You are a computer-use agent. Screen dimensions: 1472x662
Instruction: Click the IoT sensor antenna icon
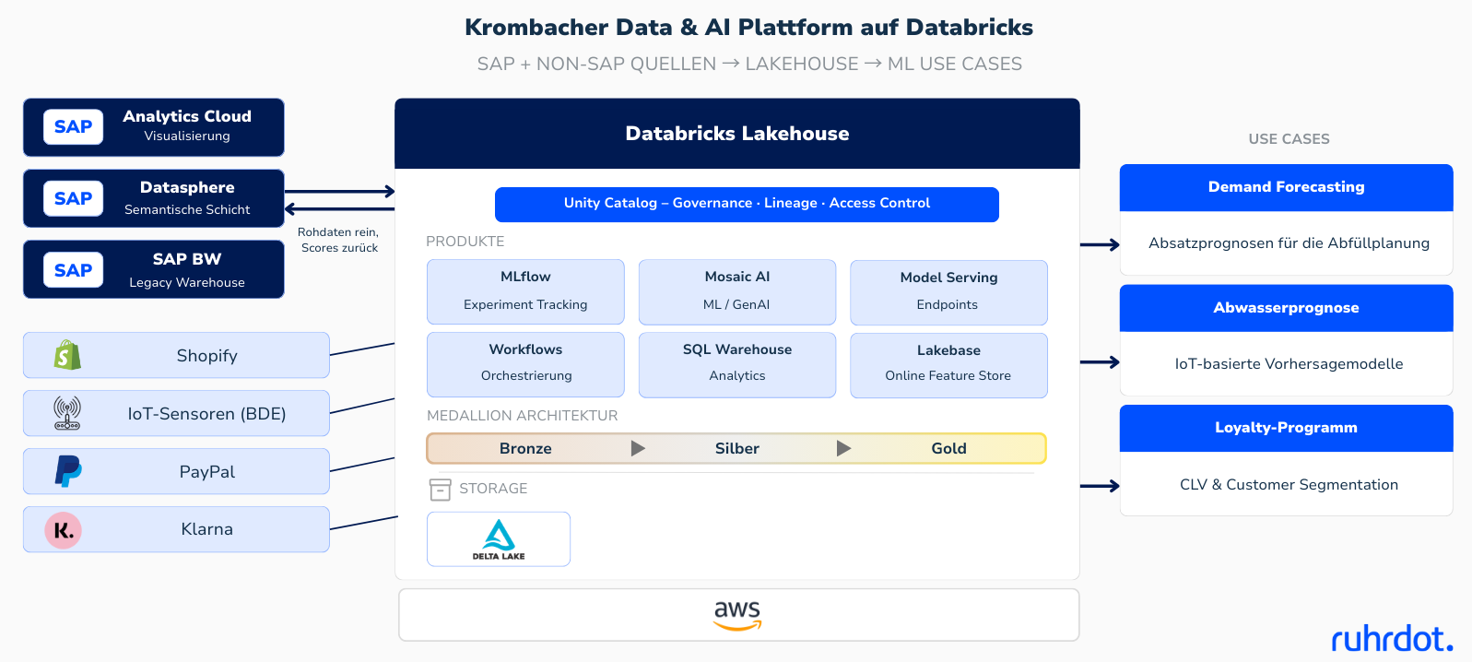tap(67, 413)
